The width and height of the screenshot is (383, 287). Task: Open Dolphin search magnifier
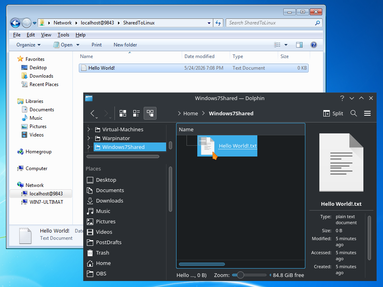353,113
